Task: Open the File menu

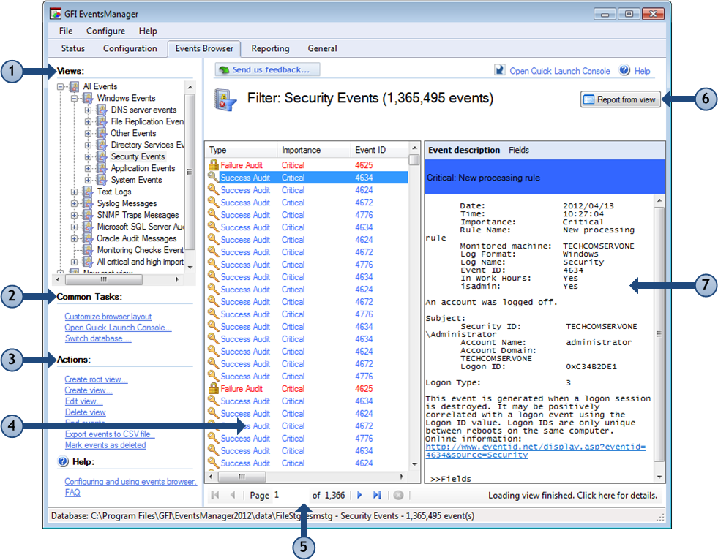Action: click(x=65, y=31)
